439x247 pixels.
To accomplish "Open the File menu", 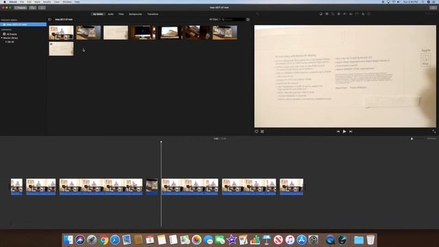I will [22, 1].
